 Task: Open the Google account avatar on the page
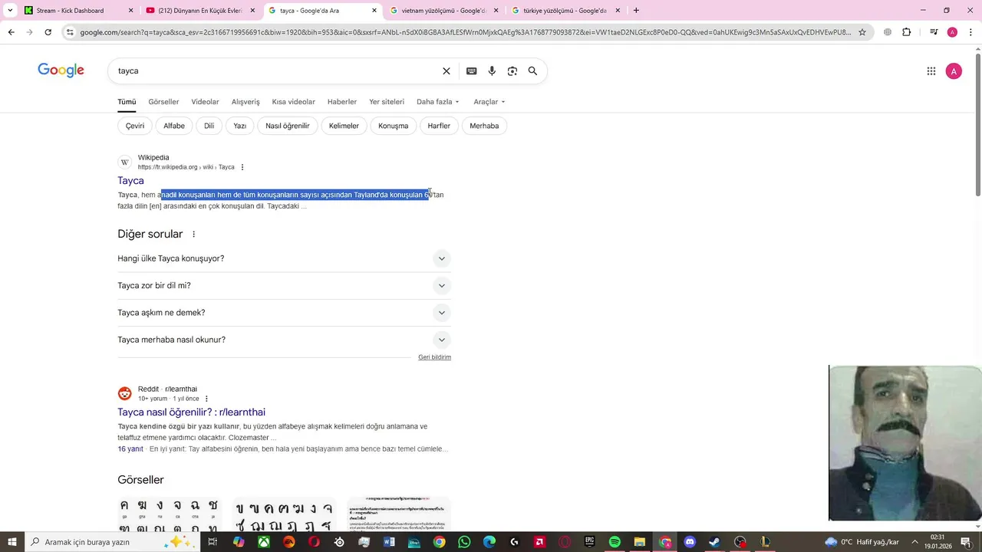click(x=954, y=71)
